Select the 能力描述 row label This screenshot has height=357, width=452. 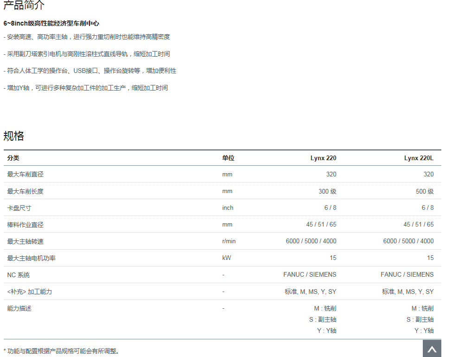coord(19,308)
